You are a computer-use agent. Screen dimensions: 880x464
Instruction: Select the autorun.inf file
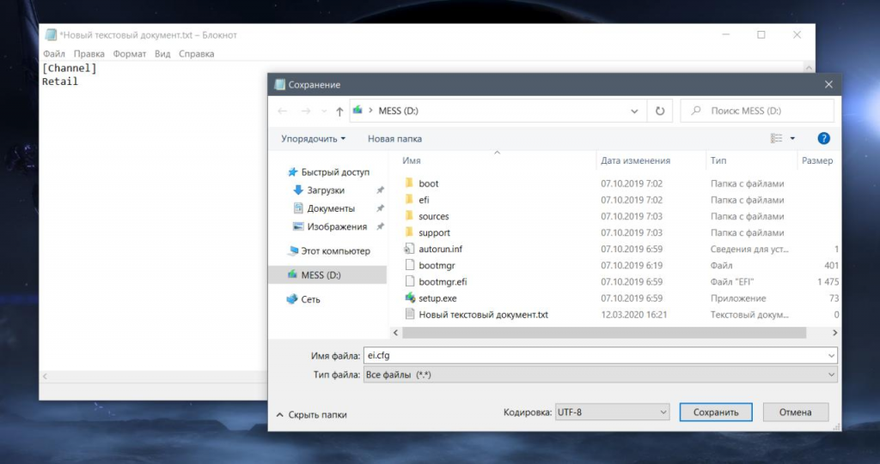440,249
